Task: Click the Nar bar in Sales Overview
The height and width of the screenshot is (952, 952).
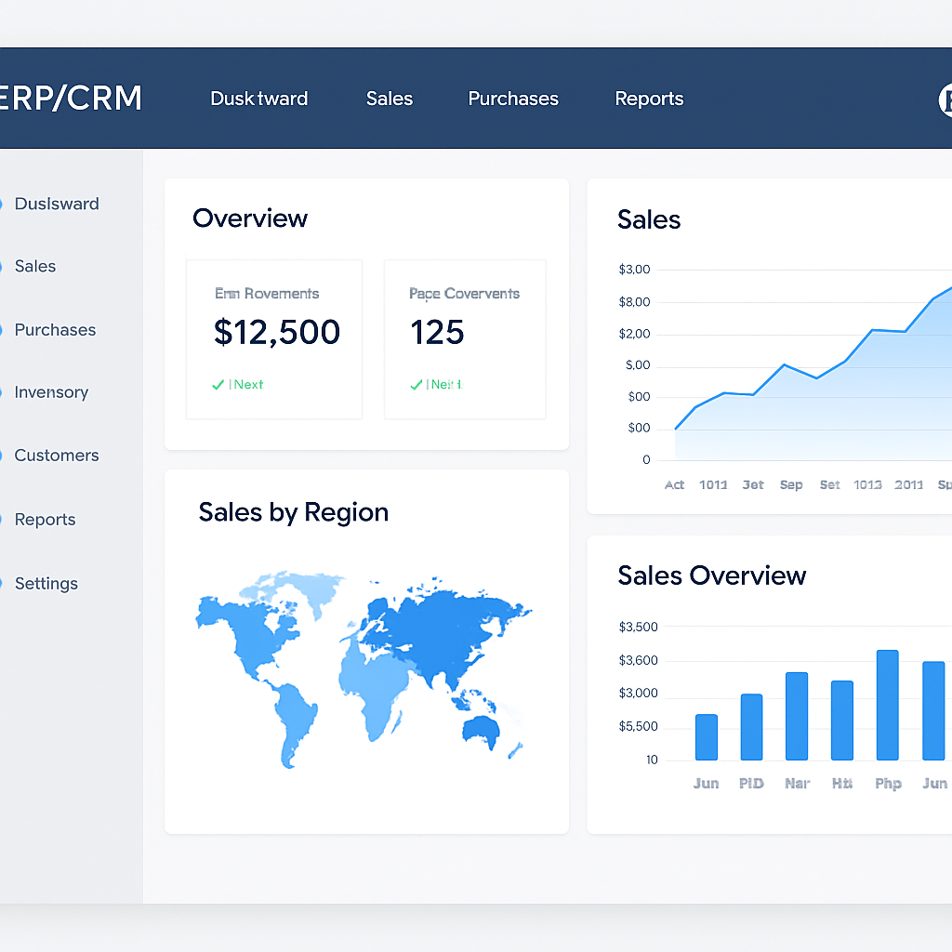Action: coord(797,716)
